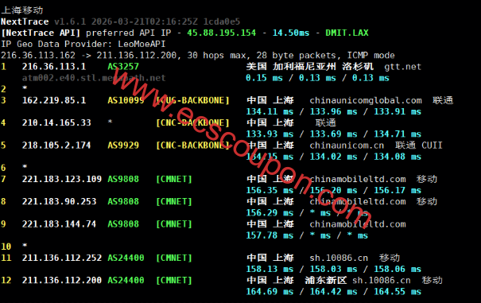This screenshot has width=481, height=303.
Task: Select hop 1 IP '216.36.113.1'
Action: [54, 67]
